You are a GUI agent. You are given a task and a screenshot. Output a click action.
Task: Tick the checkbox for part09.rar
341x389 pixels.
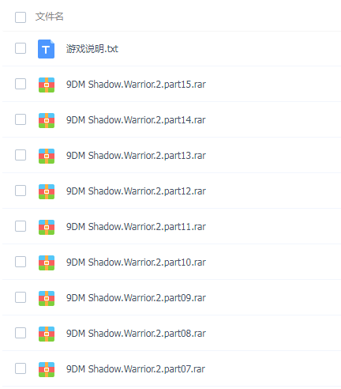coord(21,297)
